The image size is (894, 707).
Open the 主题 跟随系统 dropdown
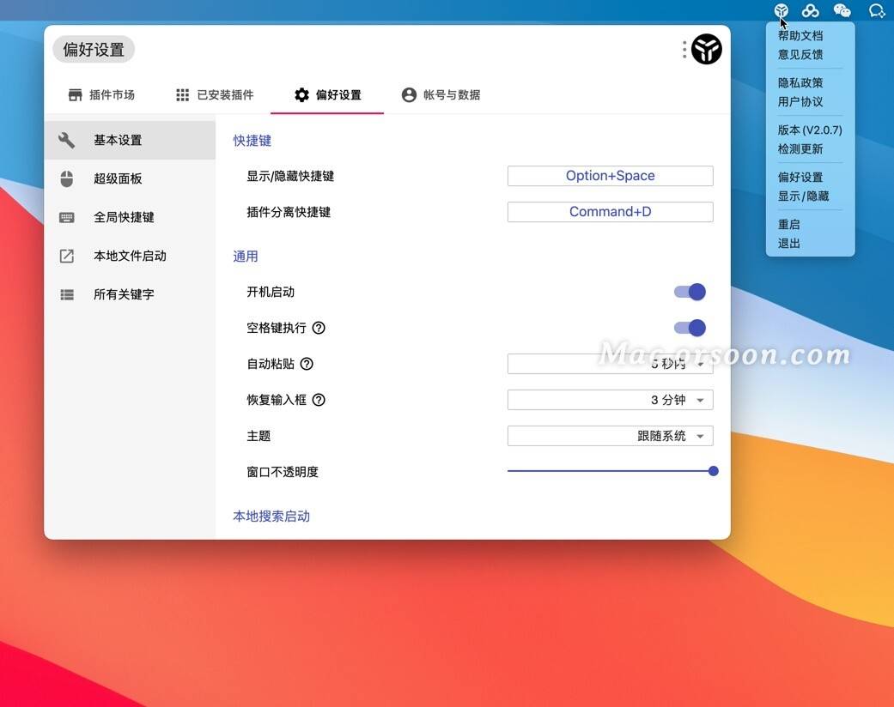[610, 436]
